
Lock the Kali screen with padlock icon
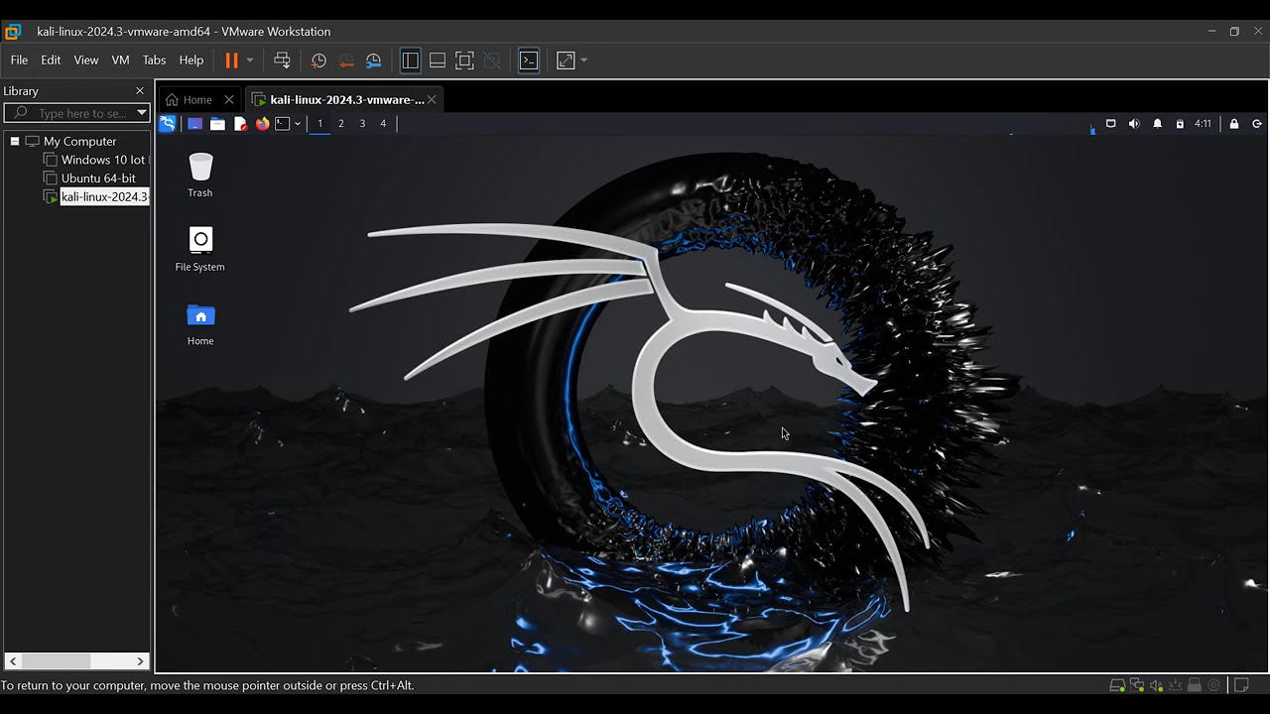tap(1234, 124)
